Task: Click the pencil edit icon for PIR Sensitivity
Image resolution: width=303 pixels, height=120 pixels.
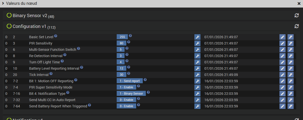Action: tap(282, 43)
